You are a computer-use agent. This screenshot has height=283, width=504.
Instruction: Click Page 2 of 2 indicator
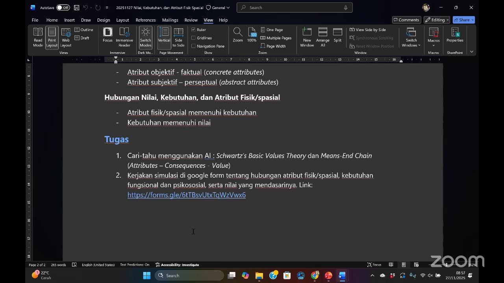coord(37,265)
